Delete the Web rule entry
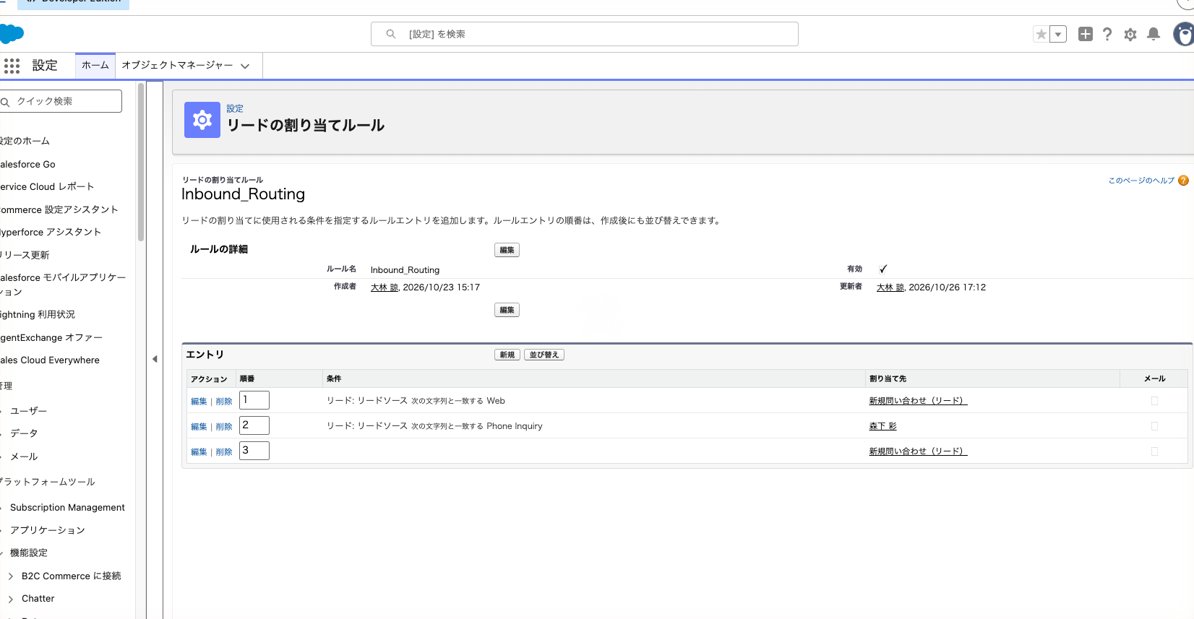This screenshot has height=619, width=1194. (224, 402)
